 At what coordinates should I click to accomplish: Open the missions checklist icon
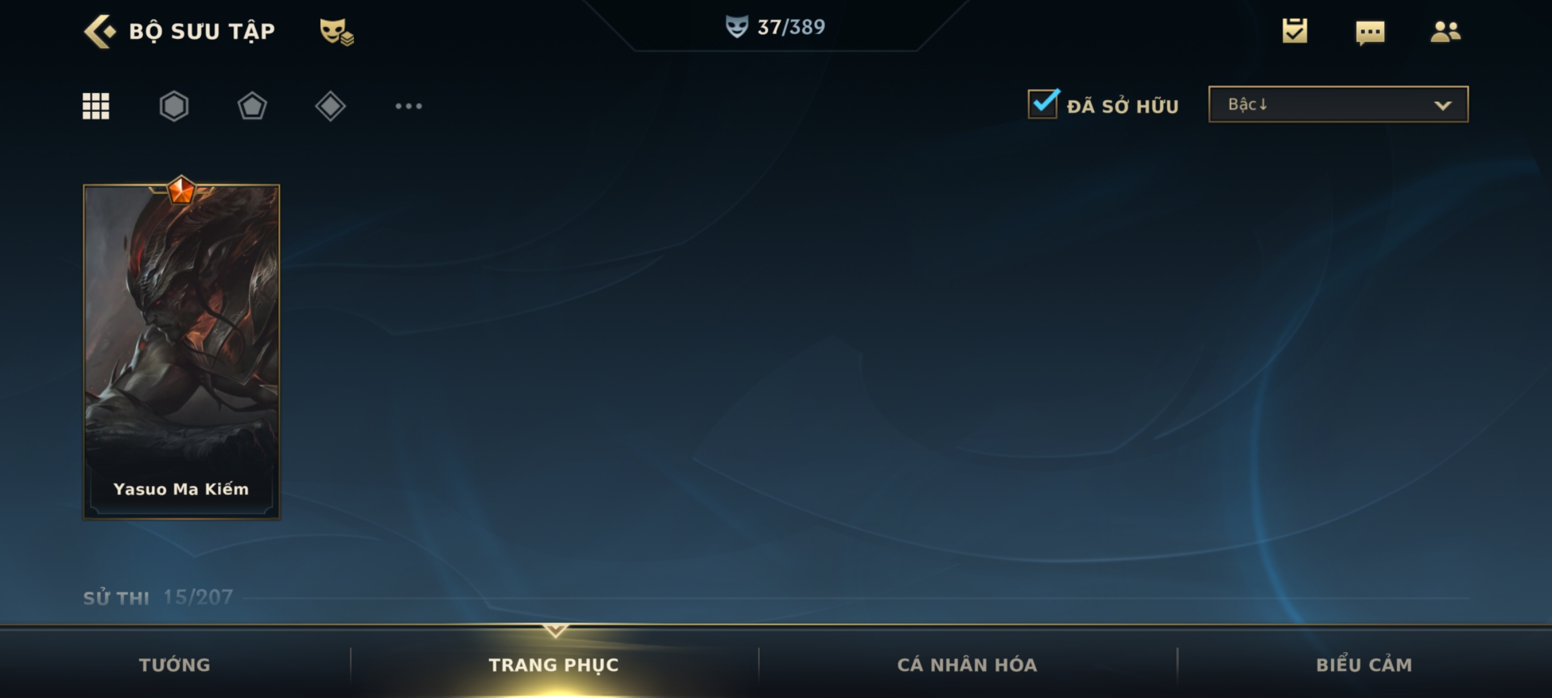(x=1295, y=30)
